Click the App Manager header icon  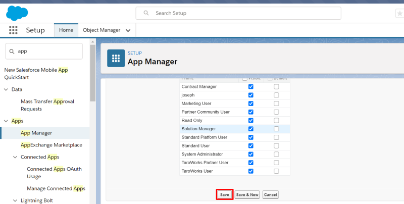(116, 58)
